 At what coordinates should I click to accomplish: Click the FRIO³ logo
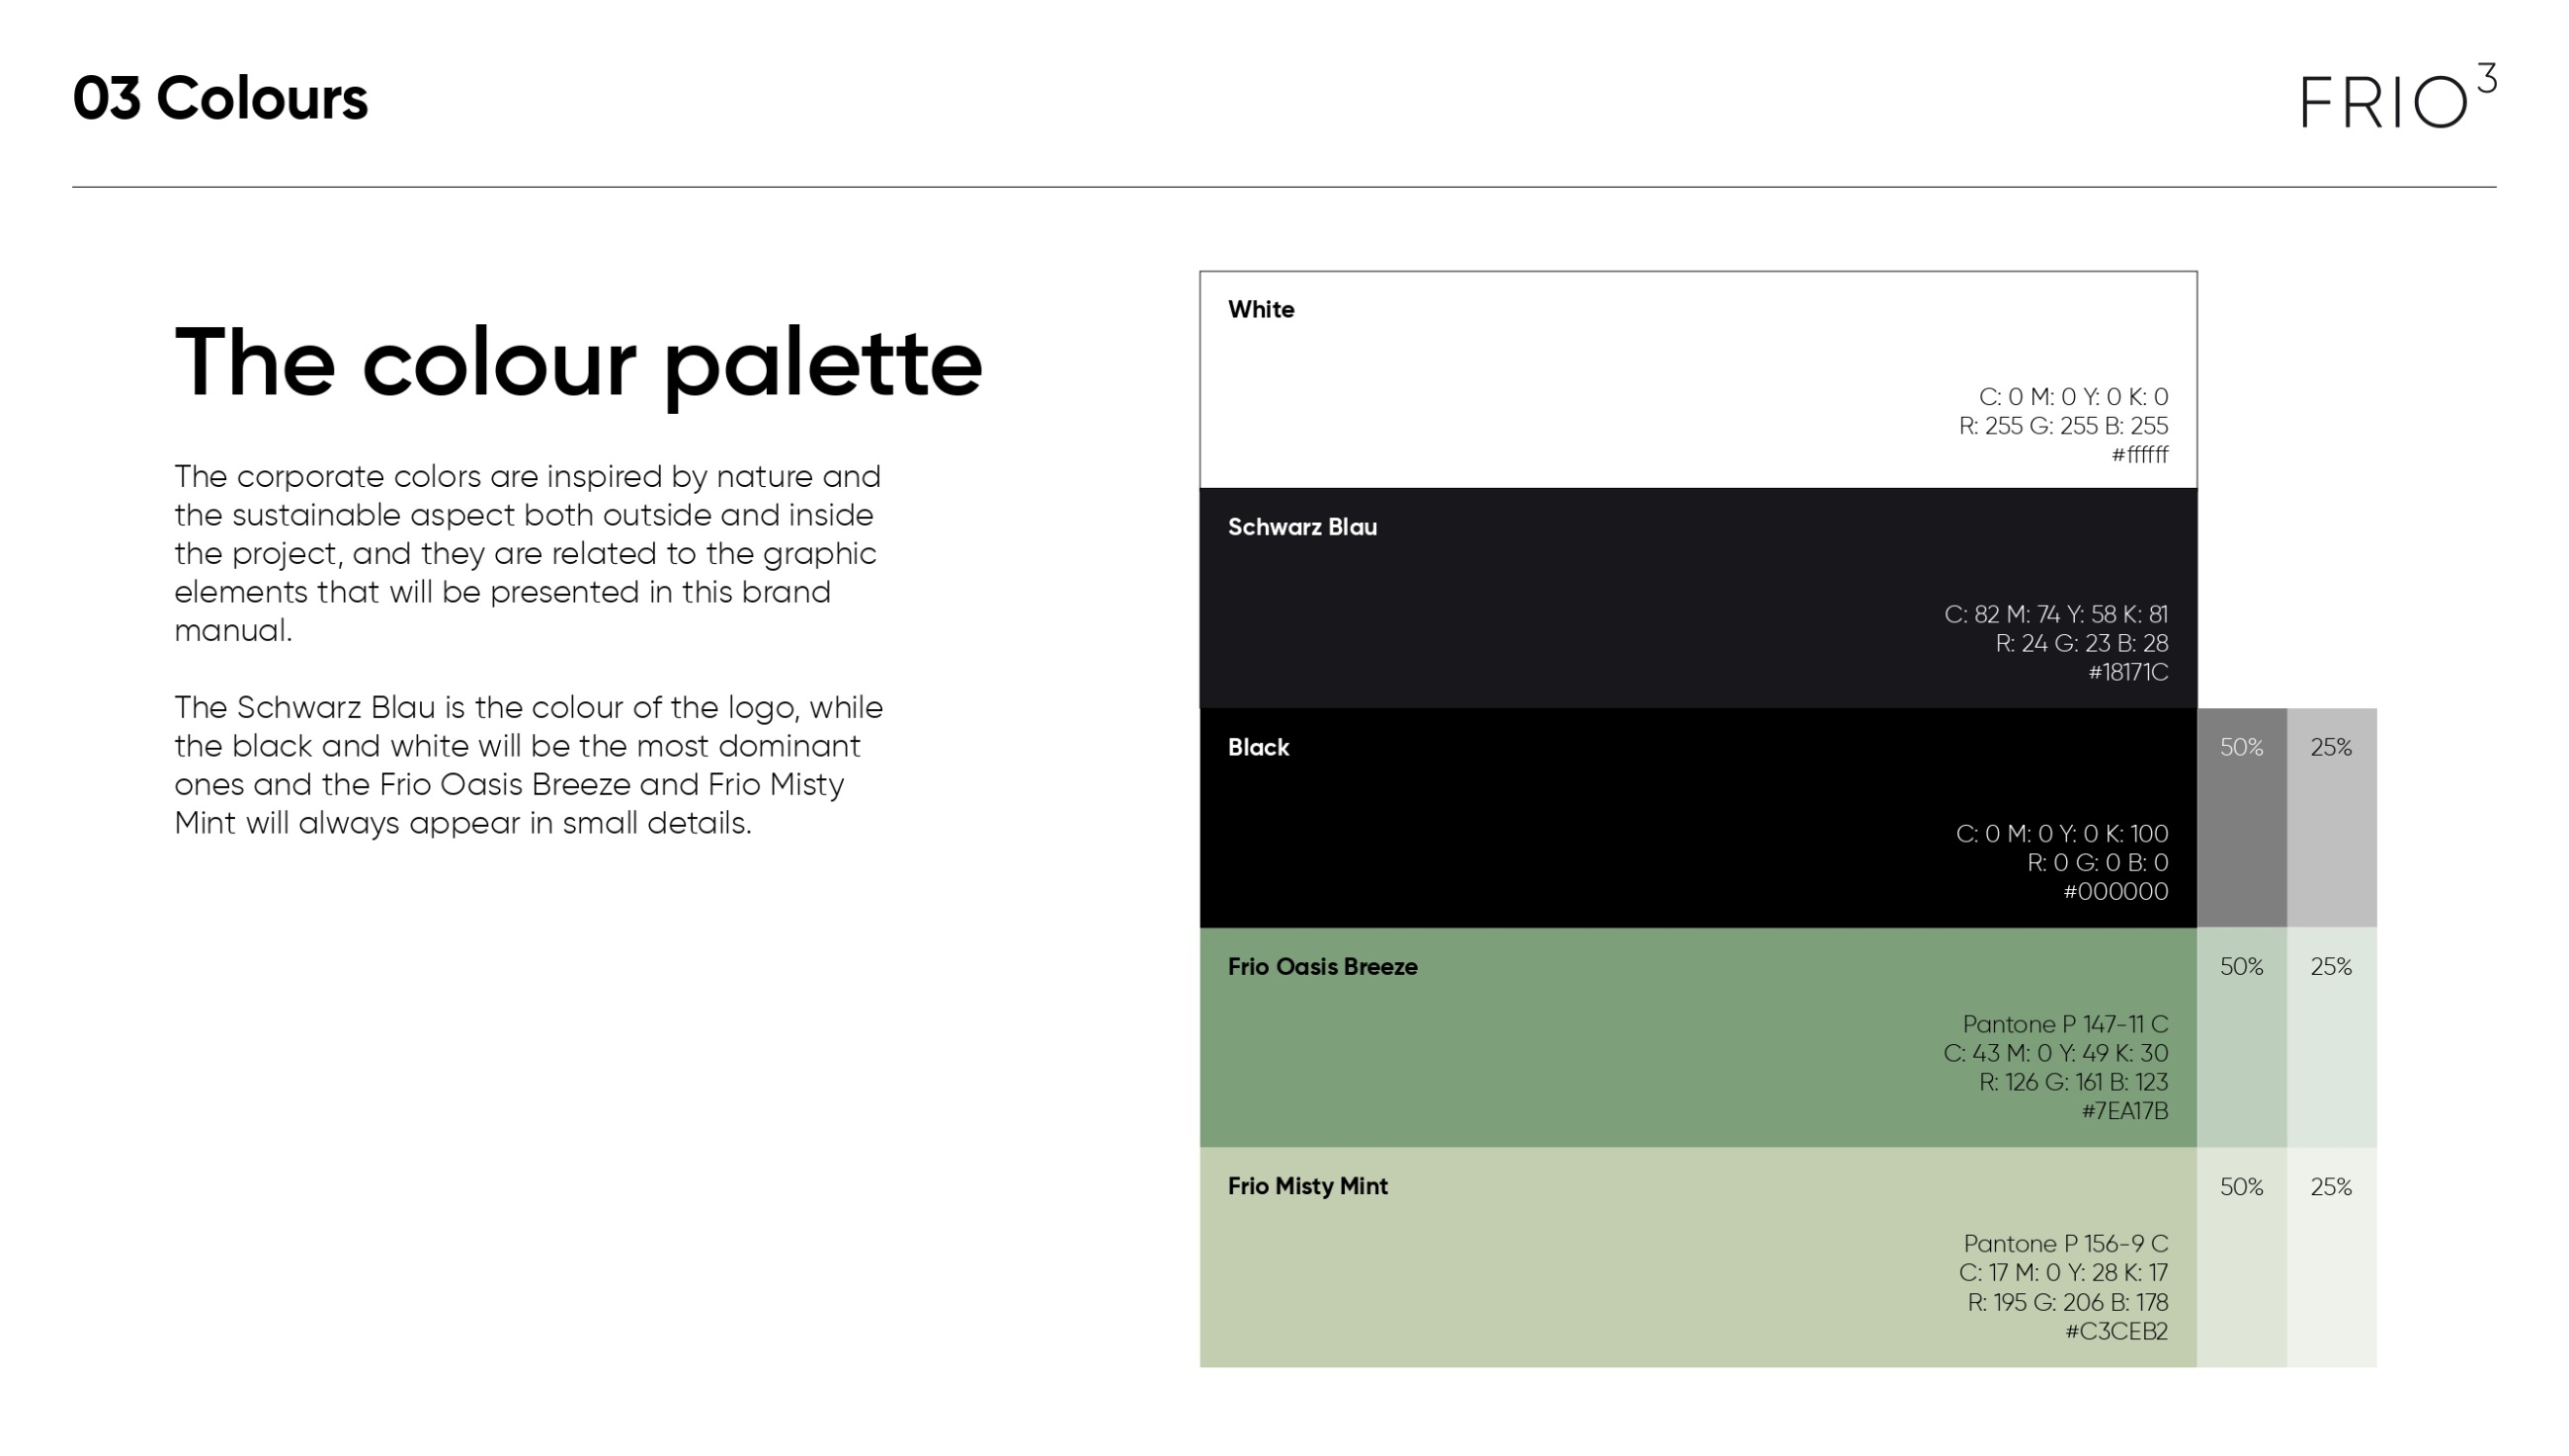click(x=2396, y=97)
